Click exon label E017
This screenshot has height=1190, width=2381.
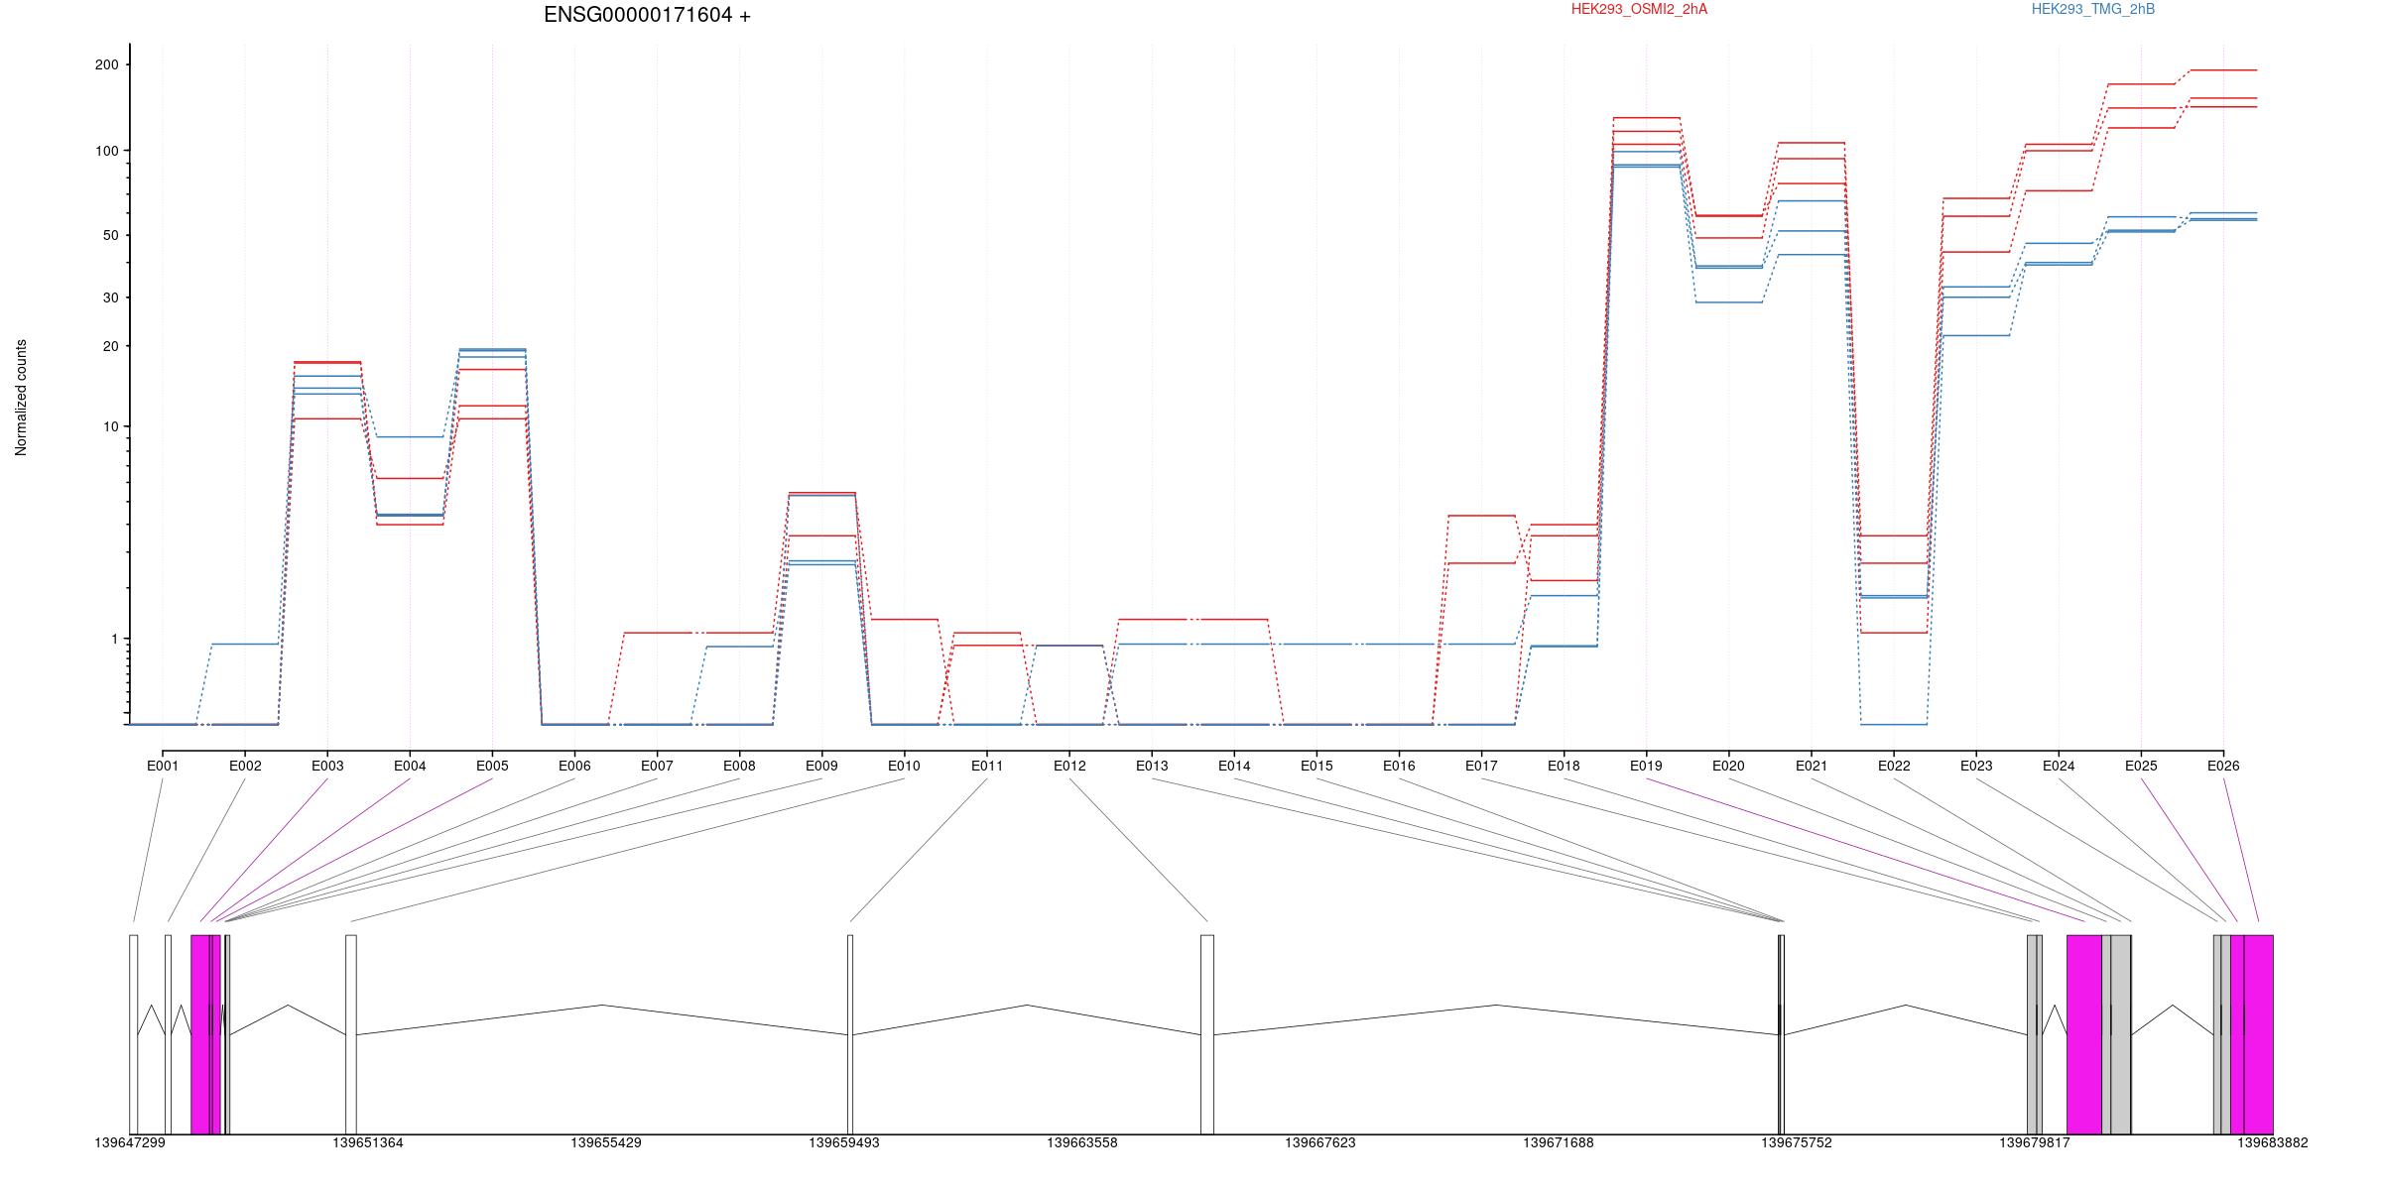click(1481, 766)
